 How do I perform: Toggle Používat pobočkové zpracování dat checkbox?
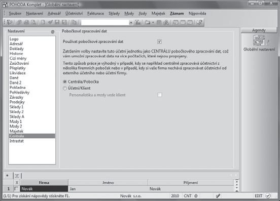pos(159,42)
